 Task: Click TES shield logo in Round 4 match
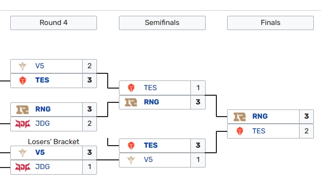click(x=22, y=80)
